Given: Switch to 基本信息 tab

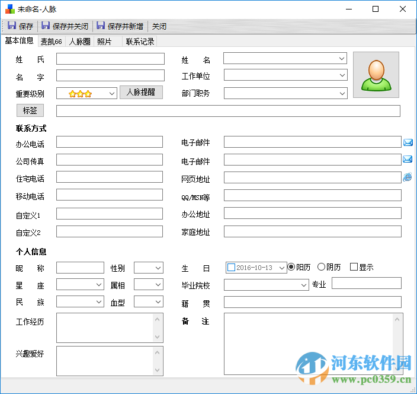Looking at the screenshot, I should click(19, 40).
